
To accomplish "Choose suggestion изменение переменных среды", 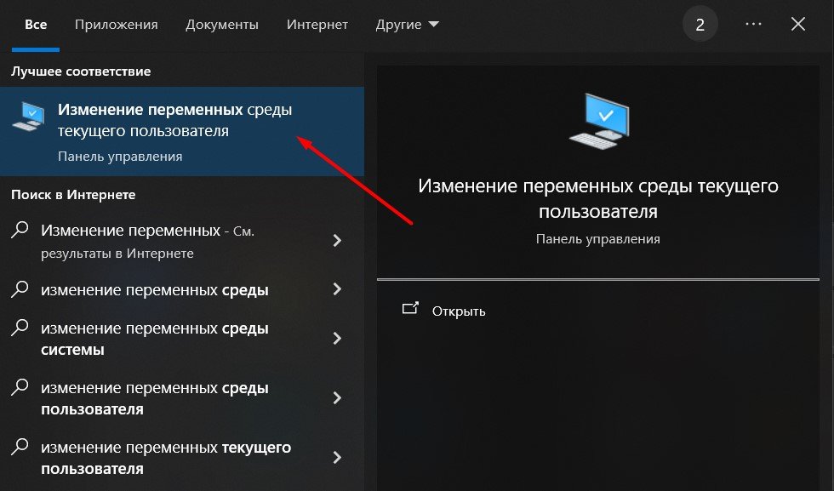I will tap(182, 290).
